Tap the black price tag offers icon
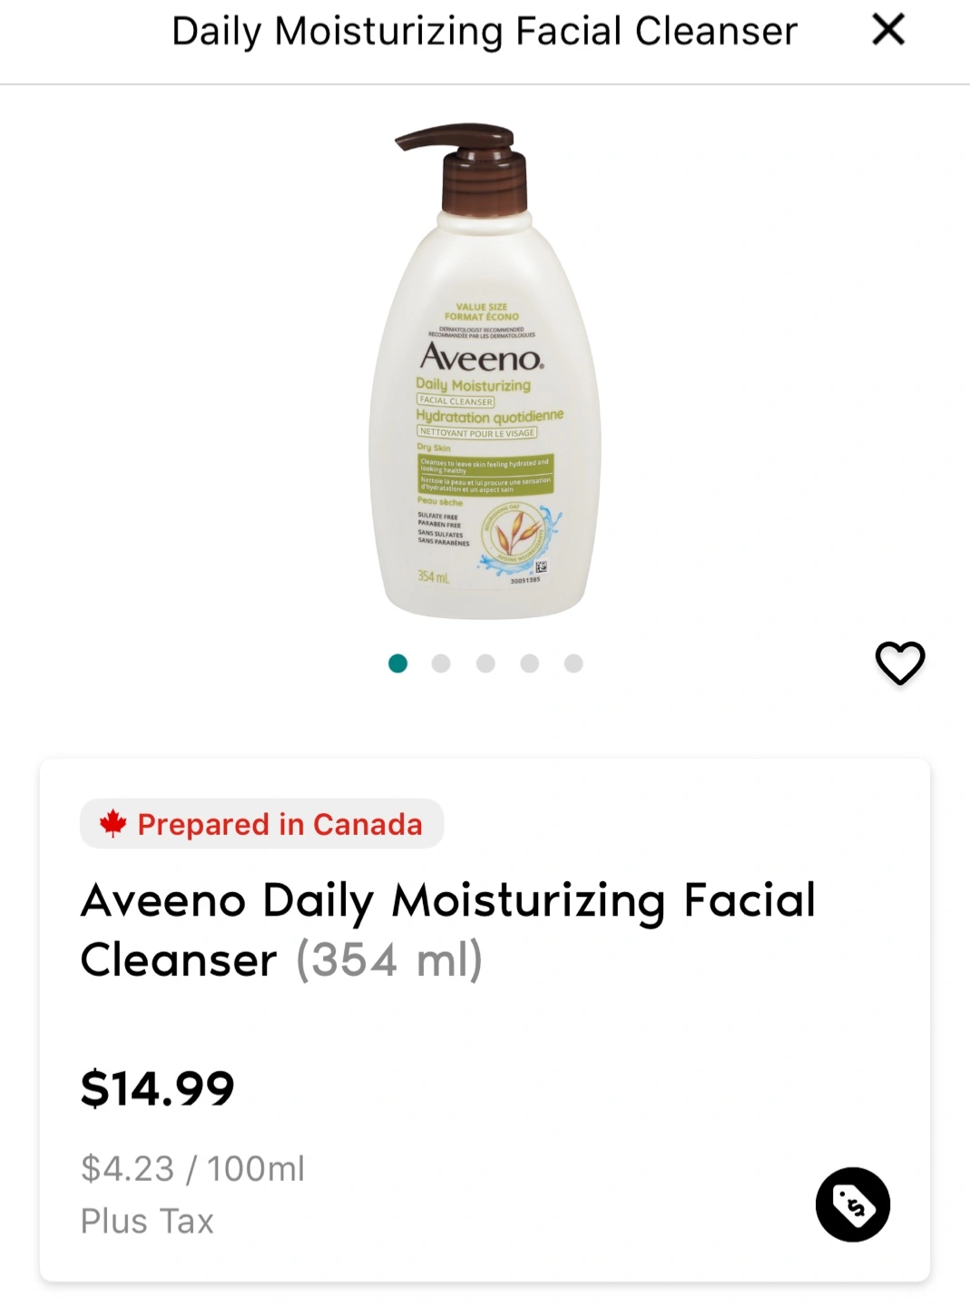The height and width of the screenshot is (1307, 970). click(x=852, y=1204)
